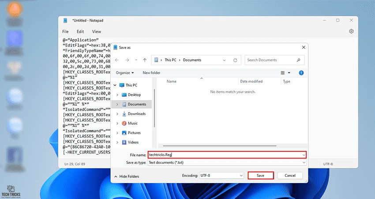This screenshot has height=199, width=375.
Task: Expand the Desktop tree node
Action: tap(117, 95)
